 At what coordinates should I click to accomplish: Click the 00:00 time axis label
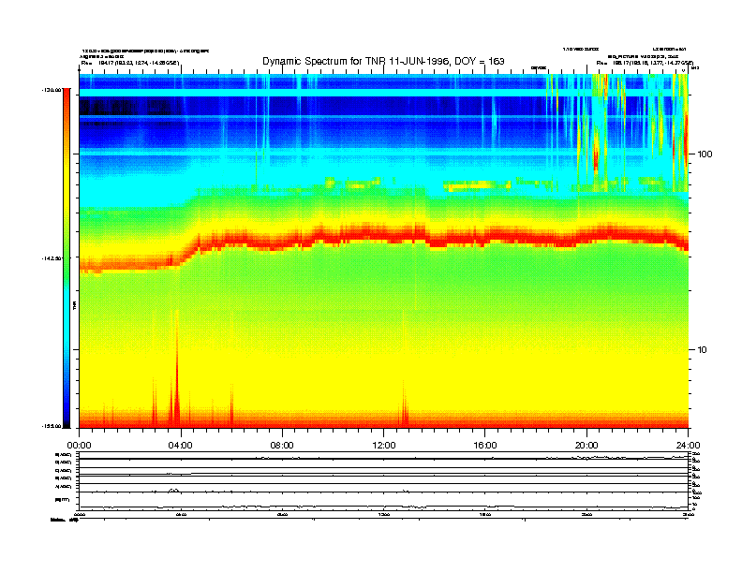click(x=79, y=445)
